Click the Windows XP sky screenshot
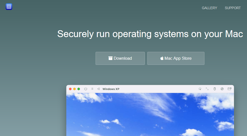The width and height of the screenshot is (247, 136). [150, 114]
